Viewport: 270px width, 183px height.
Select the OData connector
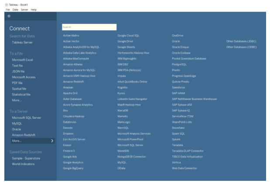tap(121, 168)
